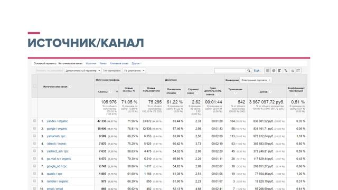The image size is (338, 190).
Task: Check the rambler / organic row checkbox
Action: pos(34,181)
